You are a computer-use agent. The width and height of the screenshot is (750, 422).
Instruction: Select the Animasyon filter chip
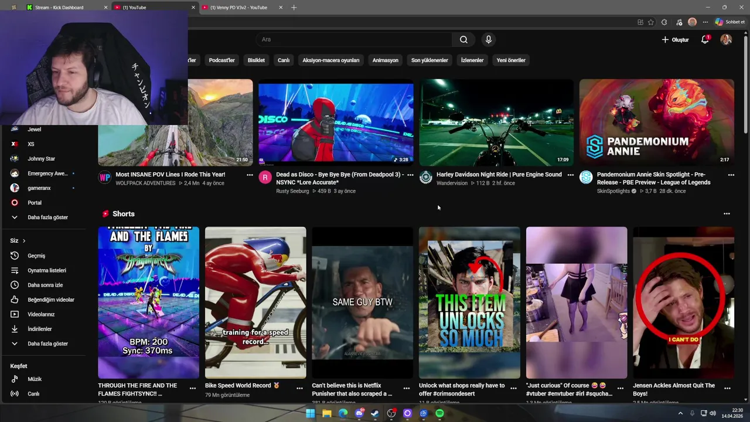tap(386, 60)
